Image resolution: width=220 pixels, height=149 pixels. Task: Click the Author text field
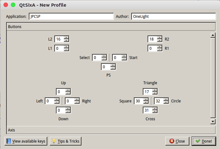pos(173,16)
